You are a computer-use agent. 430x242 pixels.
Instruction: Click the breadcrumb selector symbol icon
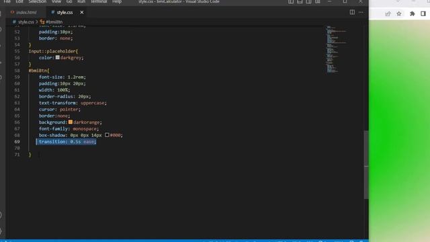click(42, 22)
